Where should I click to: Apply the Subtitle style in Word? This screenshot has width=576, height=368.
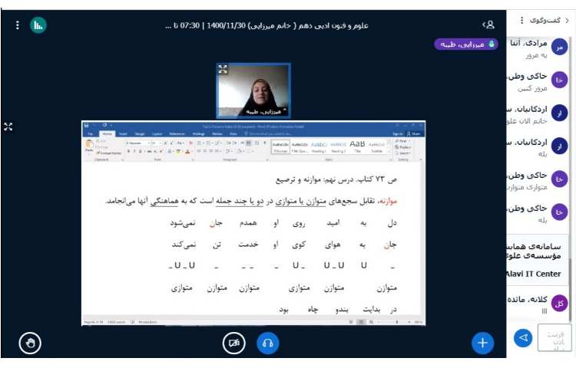376,146
